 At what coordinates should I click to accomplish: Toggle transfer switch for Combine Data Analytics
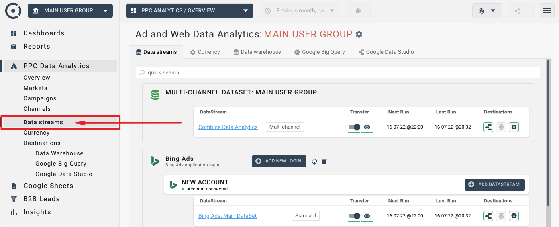[354, 127]
